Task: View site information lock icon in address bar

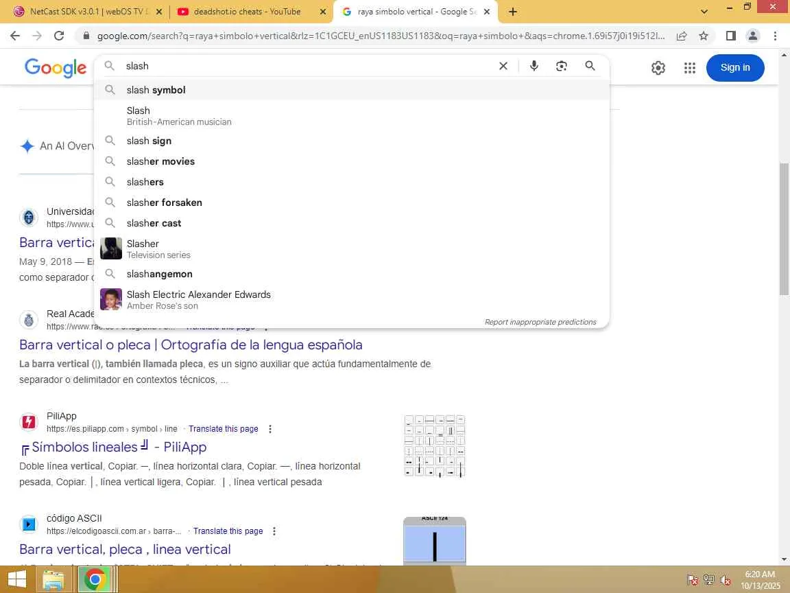Action: pos(86,36)
